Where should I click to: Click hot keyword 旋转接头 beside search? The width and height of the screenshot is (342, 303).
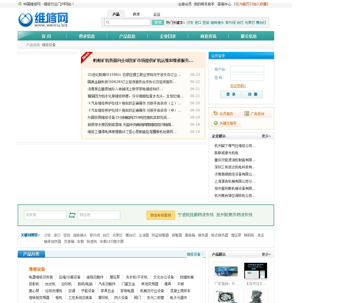click(x=217, y=23)
